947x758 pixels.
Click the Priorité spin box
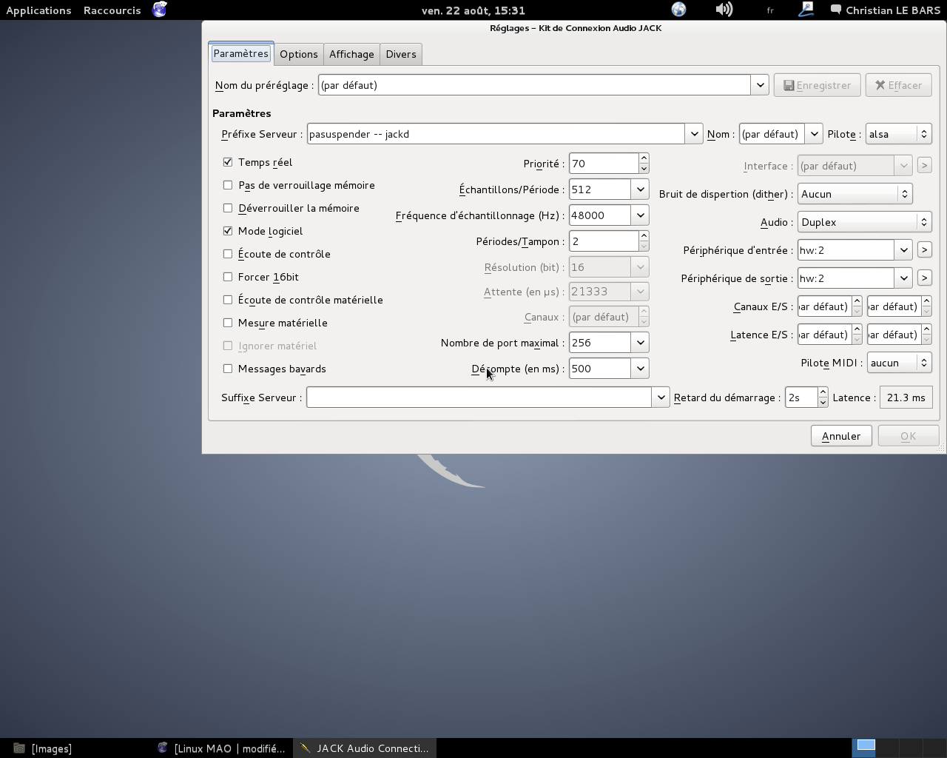609,164
